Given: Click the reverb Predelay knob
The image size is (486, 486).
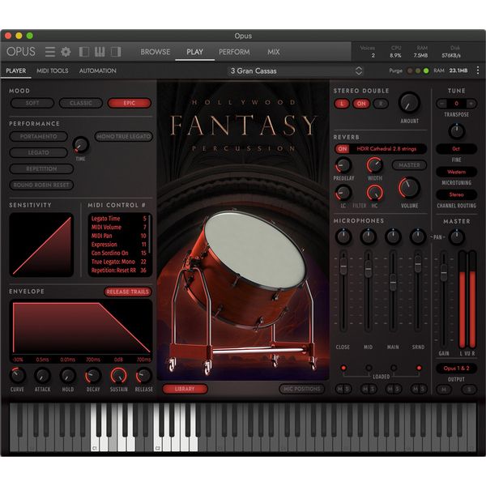Looking at the screenshot, I should coord(343,165).
